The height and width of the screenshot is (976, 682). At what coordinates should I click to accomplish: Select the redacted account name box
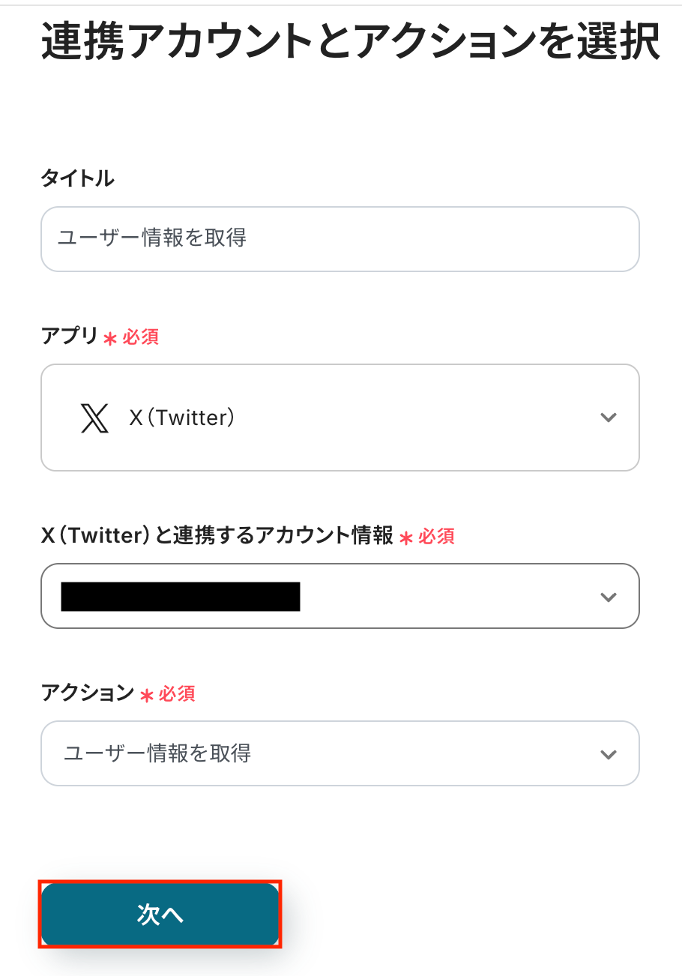pos(181,597)
